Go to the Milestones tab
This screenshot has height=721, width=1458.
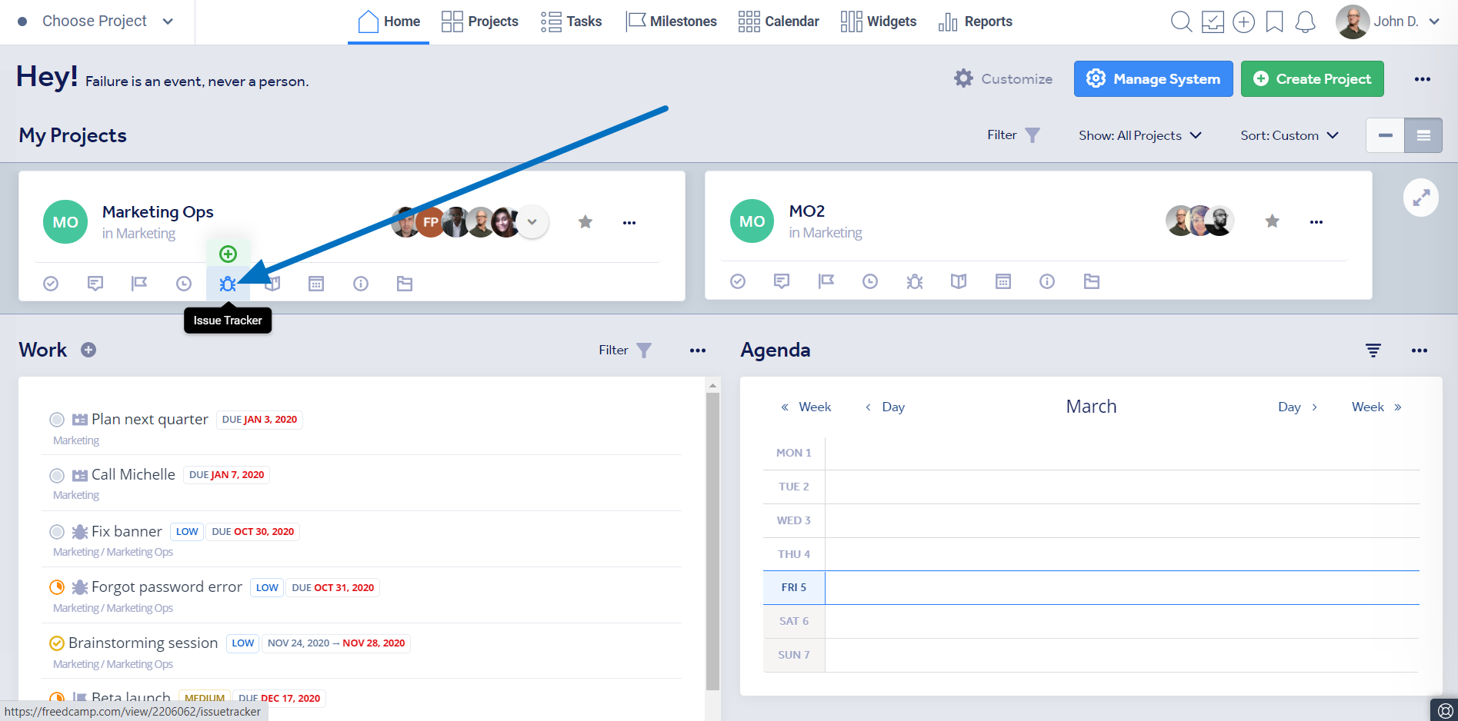[671, 22]
